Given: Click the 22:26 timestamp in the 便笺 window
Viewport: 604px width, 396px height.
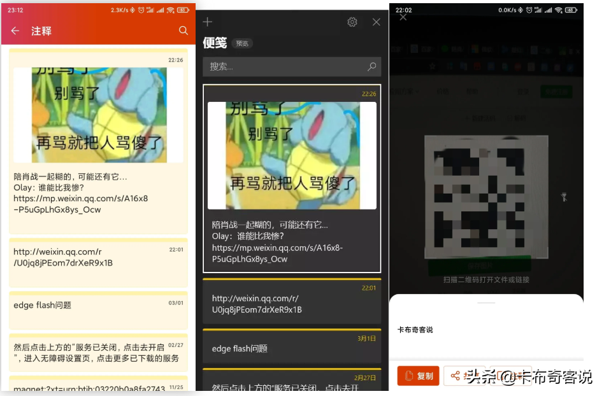Looking at the screenshot, I should (x=369, y=94).
